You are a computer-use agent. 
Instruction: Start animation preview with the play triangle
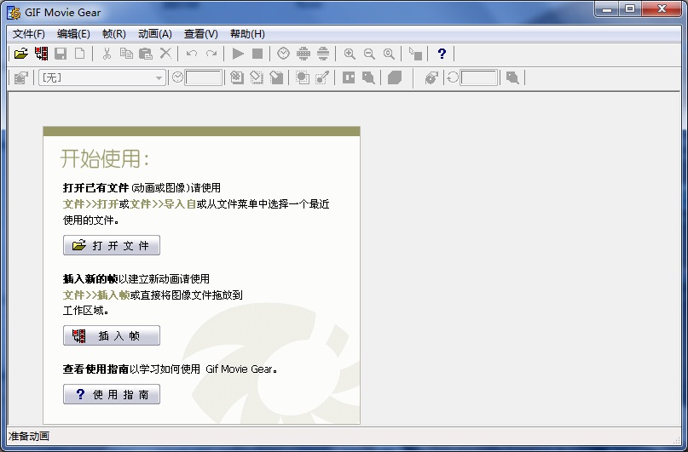tap(238, 54)
